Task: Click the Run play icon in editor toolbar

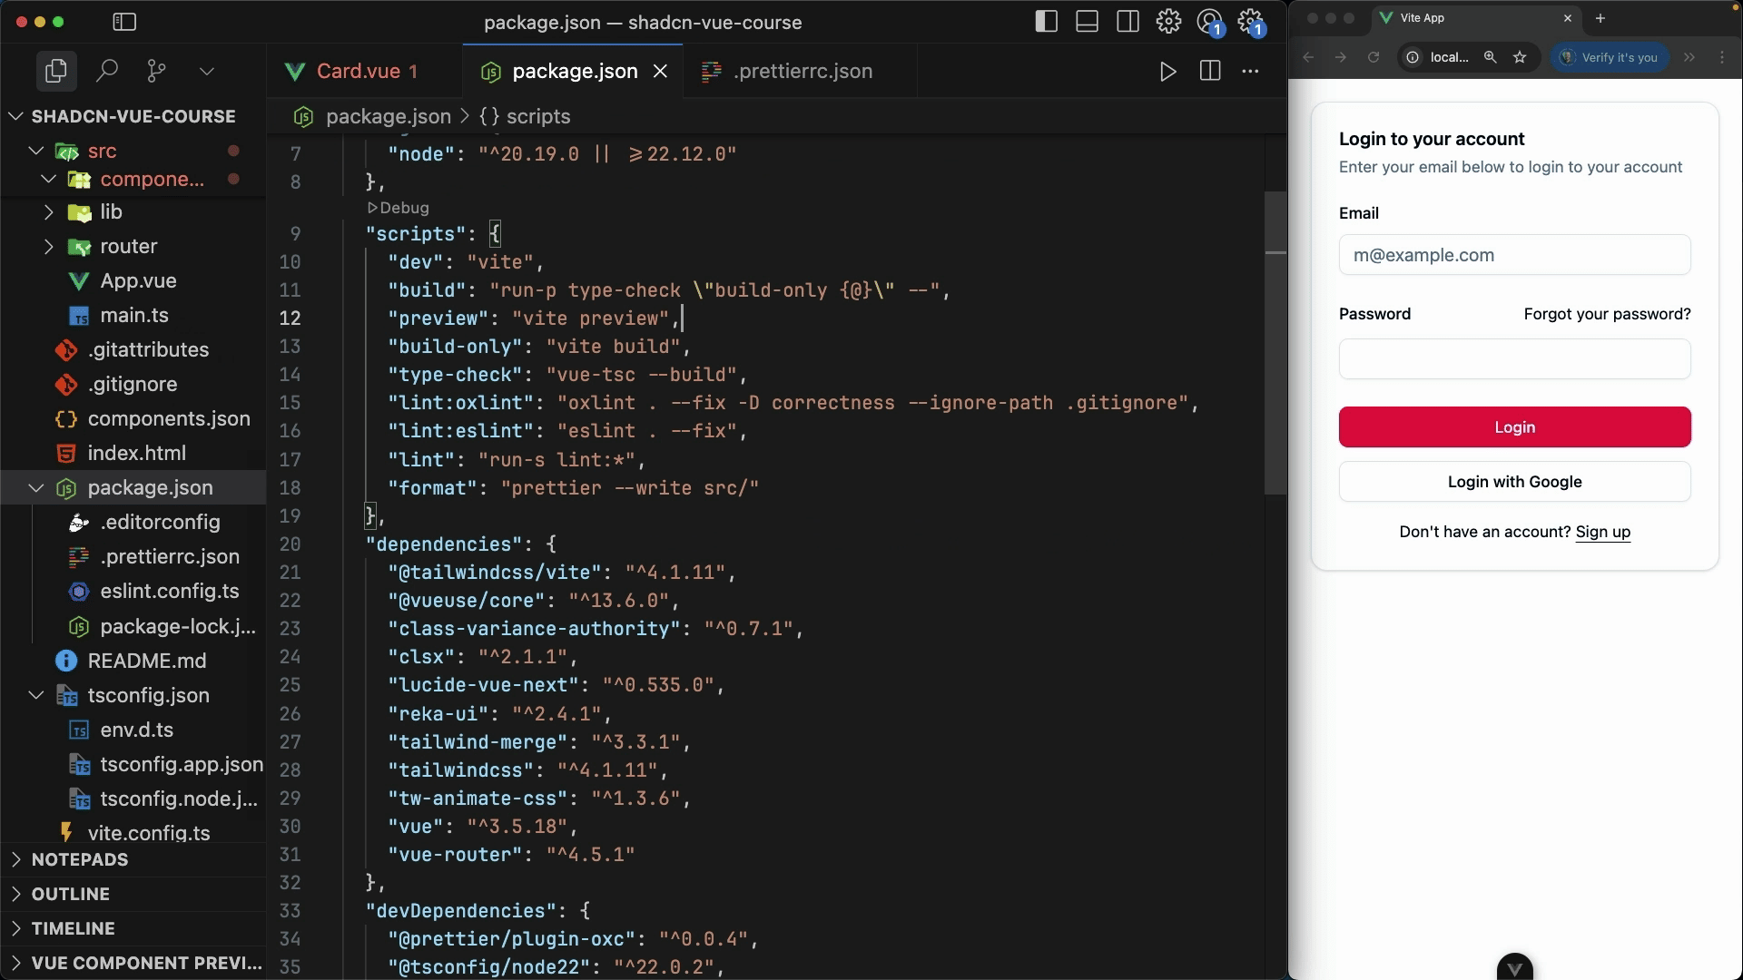Action: pos(1168,71)
